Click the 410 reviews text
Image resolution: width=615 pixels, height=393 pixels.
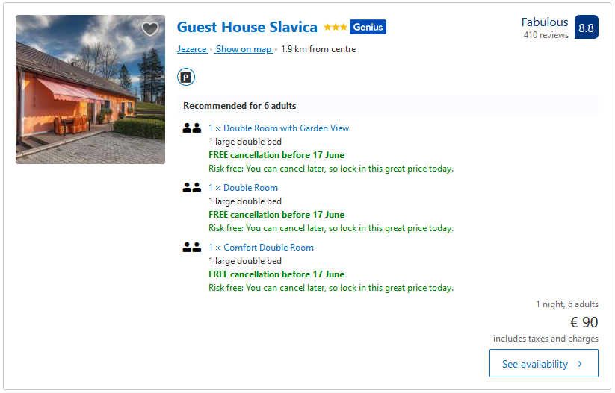tap(546, 35)
